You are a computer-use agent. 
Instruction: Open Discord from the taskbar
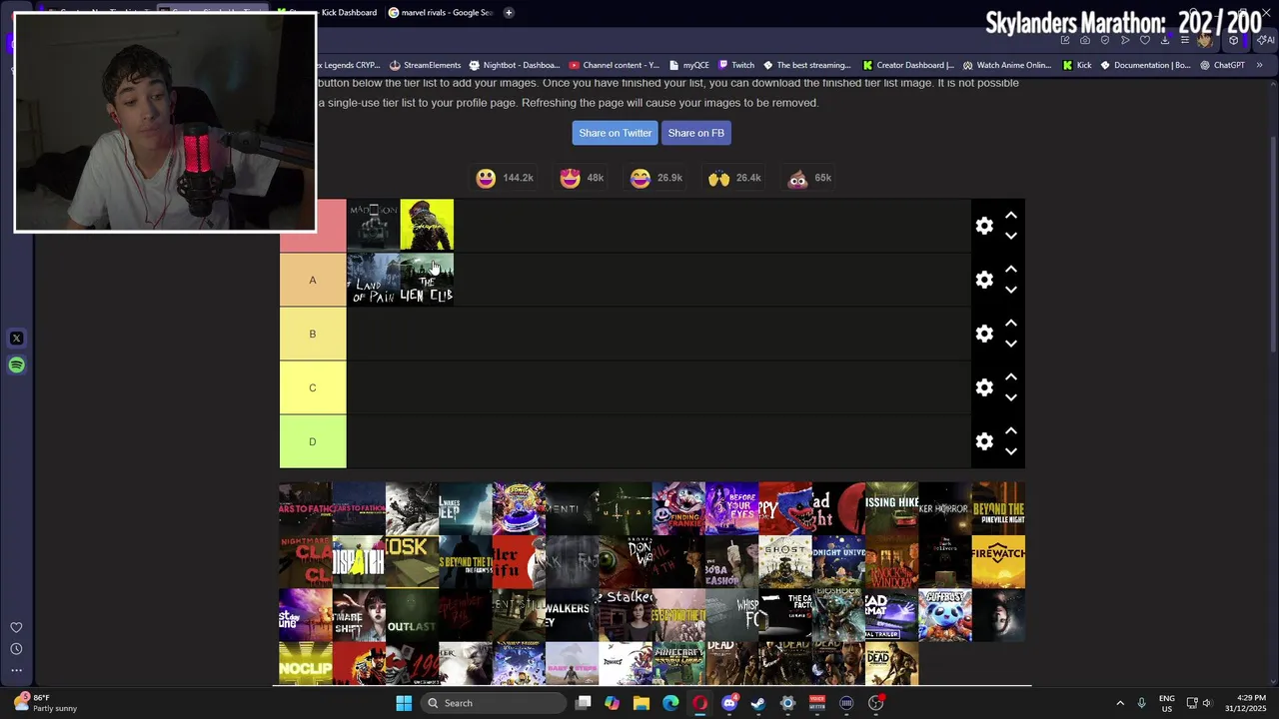tap(729, 703)
